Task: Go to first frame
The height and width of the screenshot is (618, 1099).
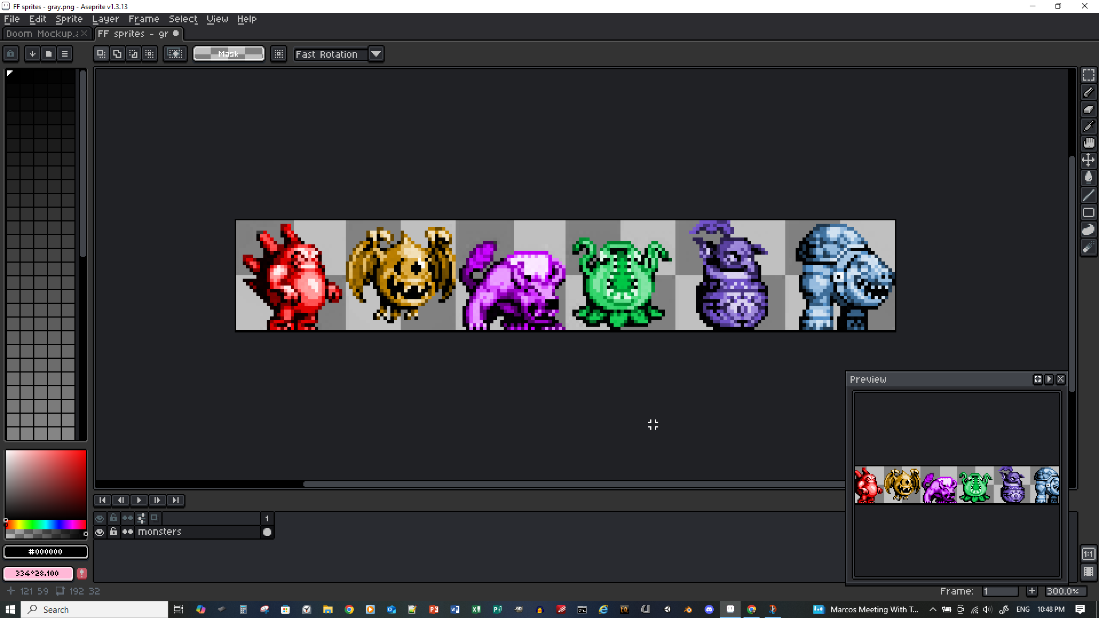Action: tap(102, 500)
